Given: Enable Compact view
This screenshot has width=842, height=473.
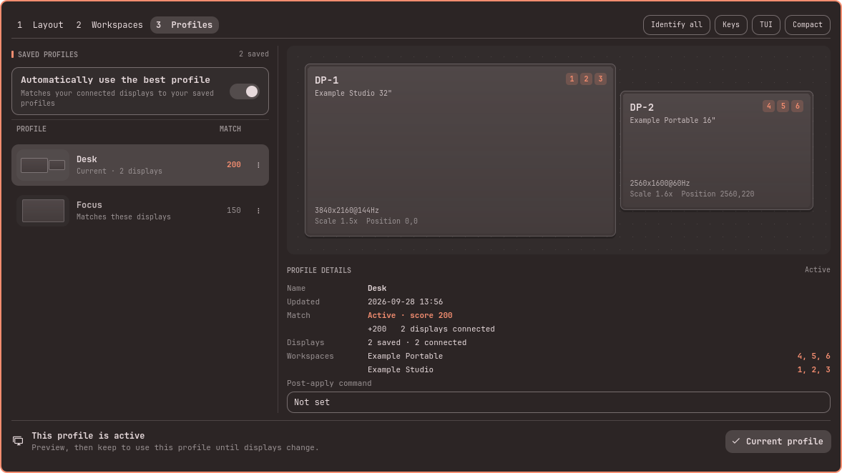Looking at the screenshot, I should 807,25.
